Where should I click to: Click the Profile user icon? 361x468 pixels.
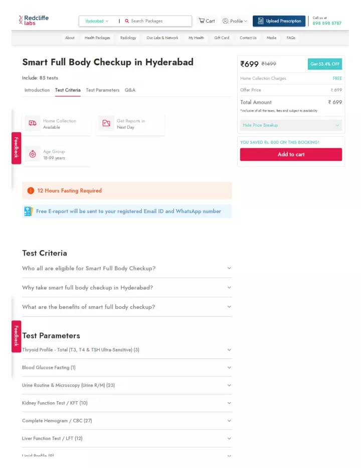pos(225,21)
